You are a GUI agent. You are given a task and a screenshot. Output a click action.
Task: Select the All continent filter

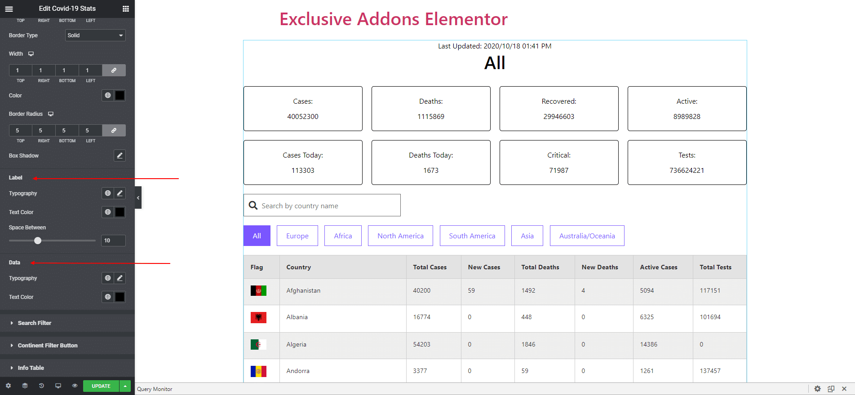click(257, 236)
